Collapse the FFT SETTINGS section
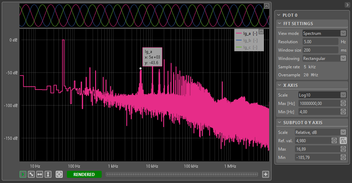Viewport: 352px width, 183px height. click(x=279, y=24)
